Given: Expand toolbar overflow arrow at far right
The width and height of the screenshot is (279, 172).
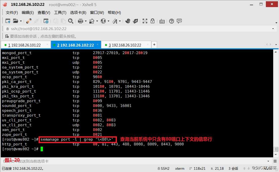Looking at the screenshot, I should tap(276, 23).
